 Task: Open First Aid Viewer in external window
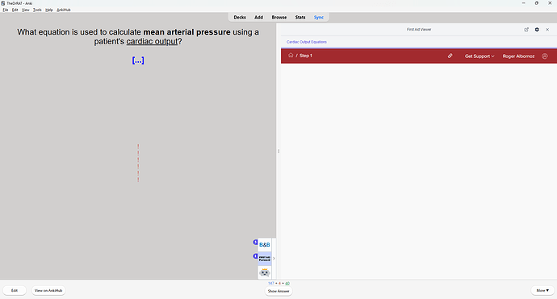(526, 30)
